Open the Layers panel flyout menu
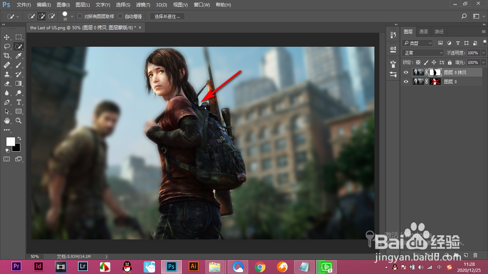The height and width of the screenshot is (274, 488). pyautogui.click(x=484, y=31)
